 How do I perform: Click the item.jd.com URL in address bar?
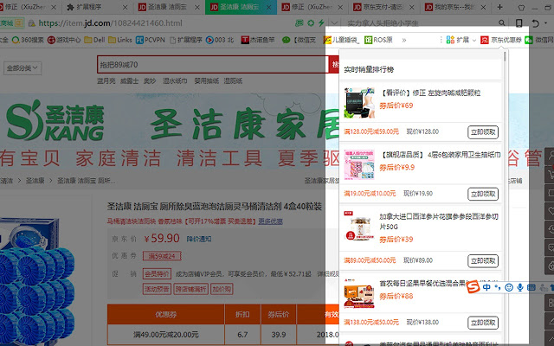tap(110, 23)
